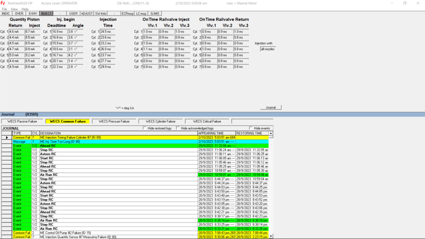
Task: Click the Journal button
Action: click(x=271, y=107)
